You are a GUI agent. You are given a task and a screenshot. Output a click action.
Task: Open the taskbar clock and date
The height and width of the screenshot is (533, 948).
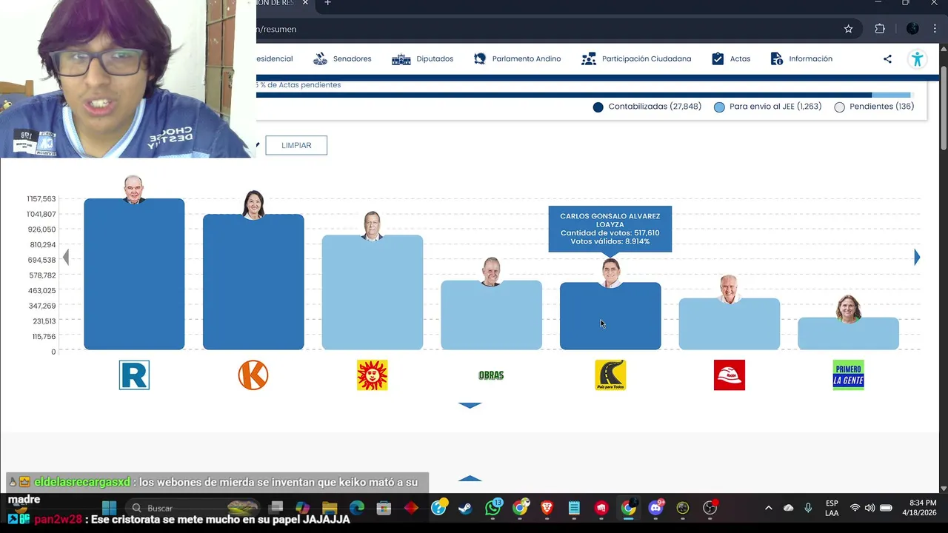coord(919,508)
